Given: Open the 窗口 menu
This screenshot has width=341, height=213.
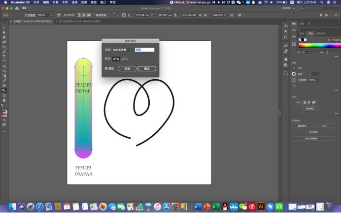Looking at the screenshot, I should (103, 2).
